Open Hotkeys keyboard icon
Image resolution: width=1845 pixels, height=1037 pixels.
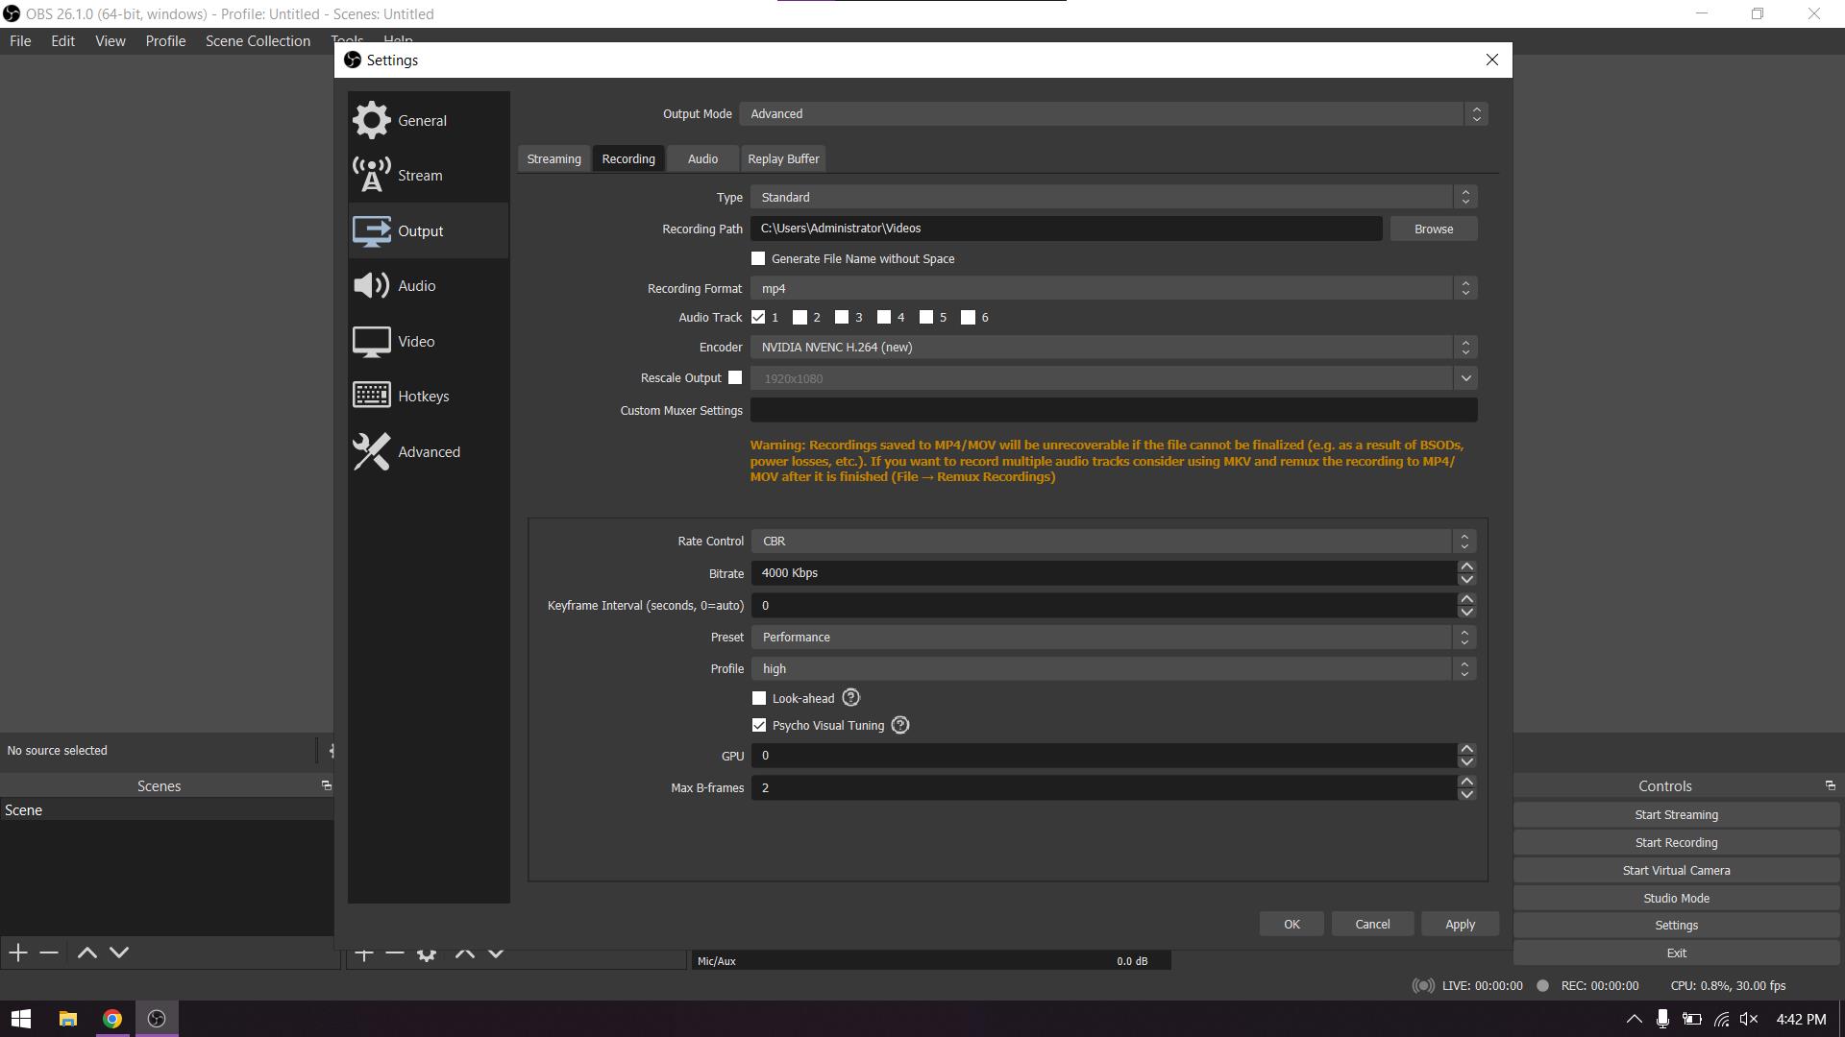[371, 396]
